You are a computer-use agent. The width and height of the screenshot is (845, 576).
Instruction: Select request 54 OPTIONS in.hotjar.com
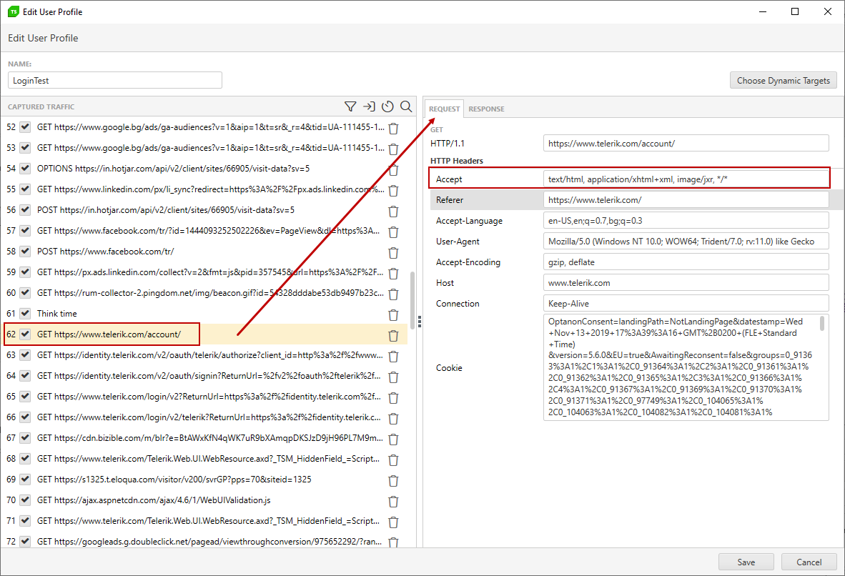173,168
